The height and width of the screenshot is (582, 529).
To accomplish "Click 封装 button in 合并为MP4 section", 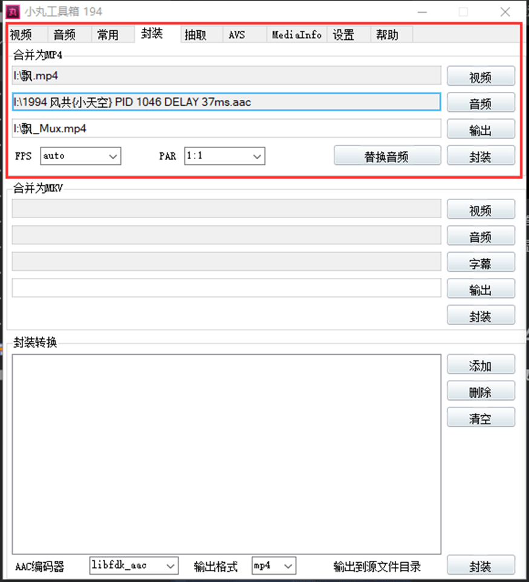I will click(481, 156).
